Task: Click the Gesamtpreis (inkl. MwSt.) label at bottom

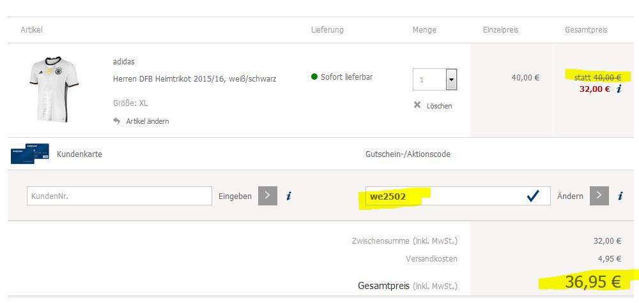Action: (x=408, y=286)
